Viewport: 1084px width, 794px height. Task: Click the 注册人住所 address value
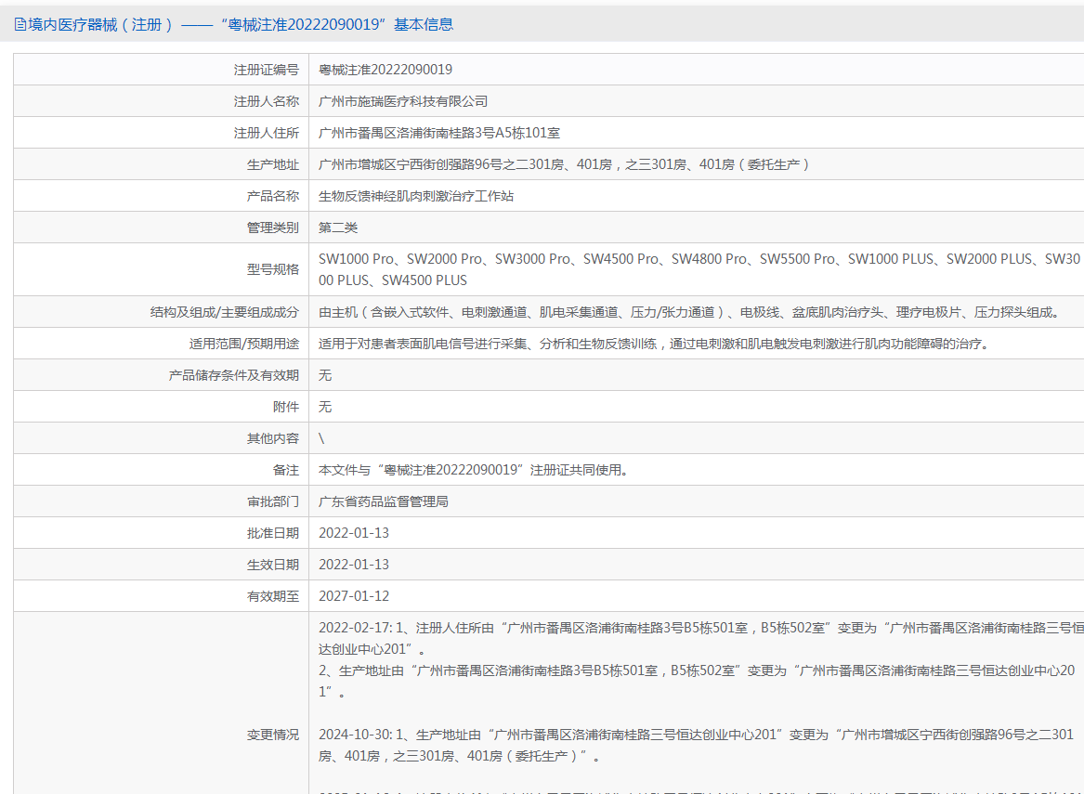tap(439, 133)
